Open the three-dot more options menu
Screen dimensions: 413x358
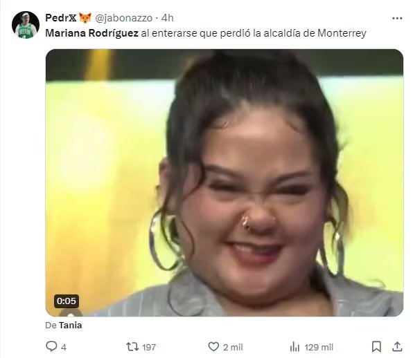(397, 19)
